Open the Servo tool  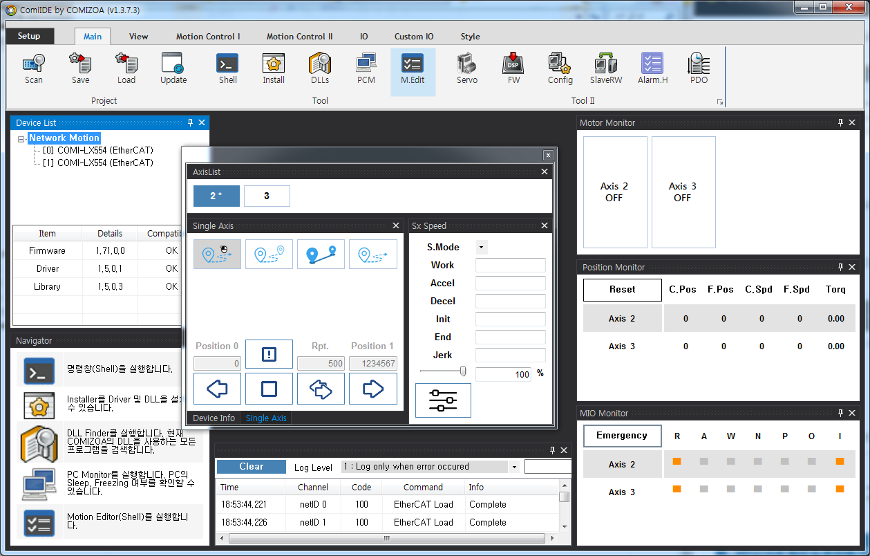[467, 68]
